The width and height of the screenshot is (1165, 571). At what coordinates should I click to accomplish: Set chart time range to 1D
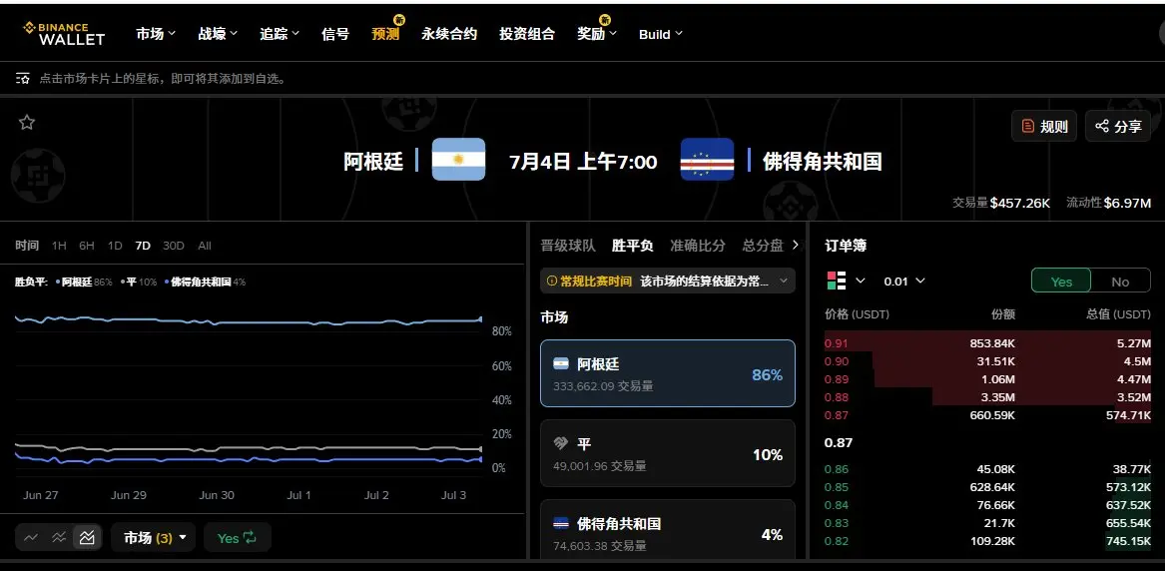pos(115,245)
